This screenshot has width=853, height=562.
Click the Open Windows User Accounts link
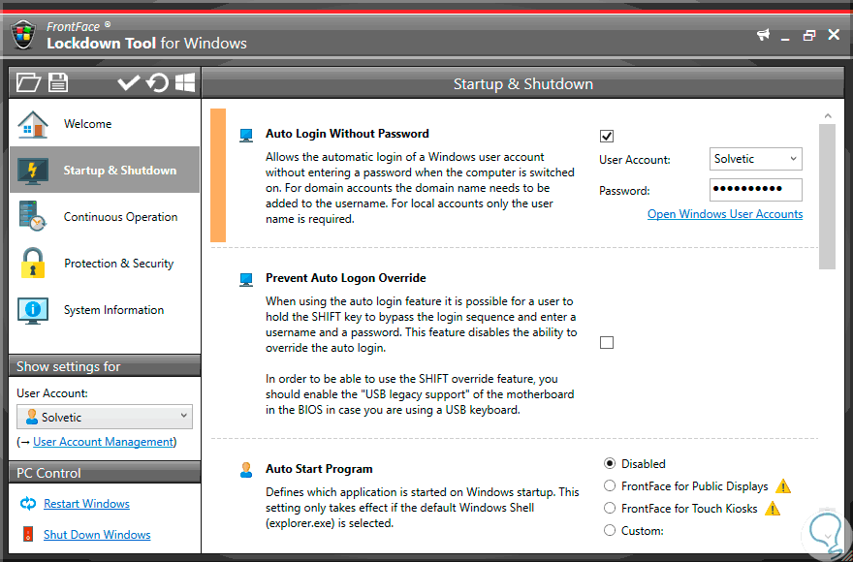[725, 214]
